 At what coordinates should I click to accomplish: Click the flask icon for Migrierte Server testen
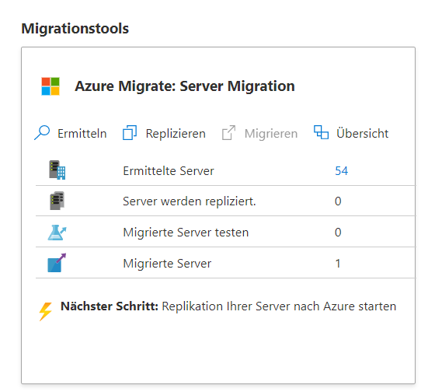tap(57, 233)
